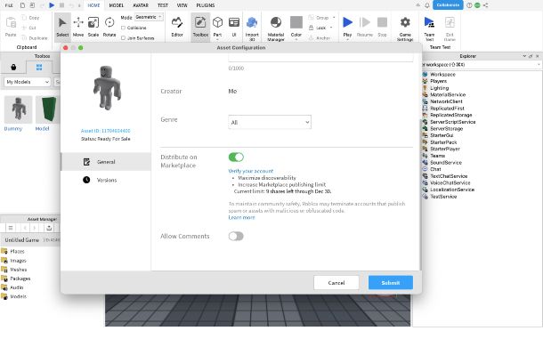This screenshot has width=543, height=339.
Task: Switch to the VIEW ribbon tab
Action: pyautogui.click(x=182, y=5)
